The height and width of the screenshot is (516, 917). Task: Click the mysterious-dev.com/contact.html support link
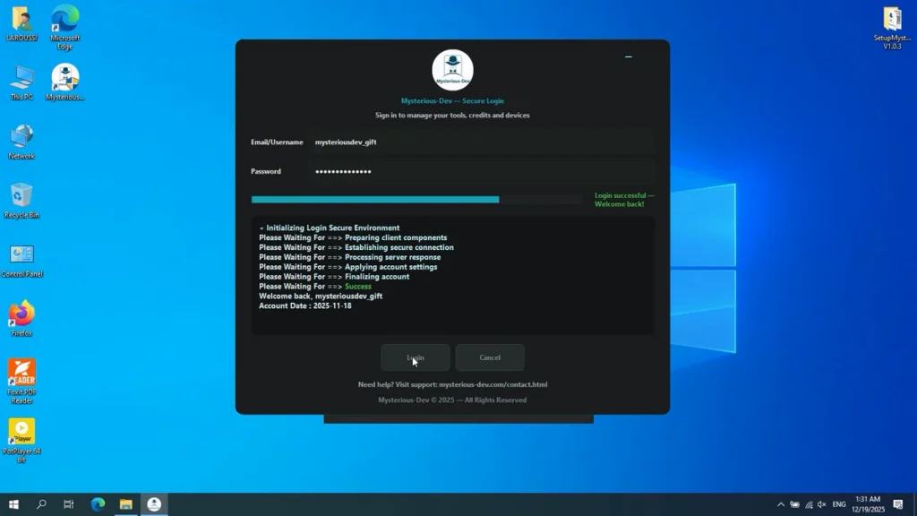(x=493, y=384)
